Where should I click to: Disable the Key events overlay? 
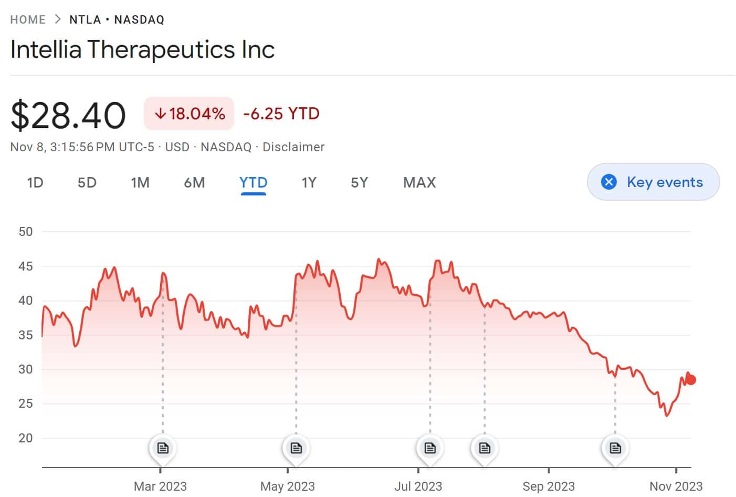(x=653, y=182)
